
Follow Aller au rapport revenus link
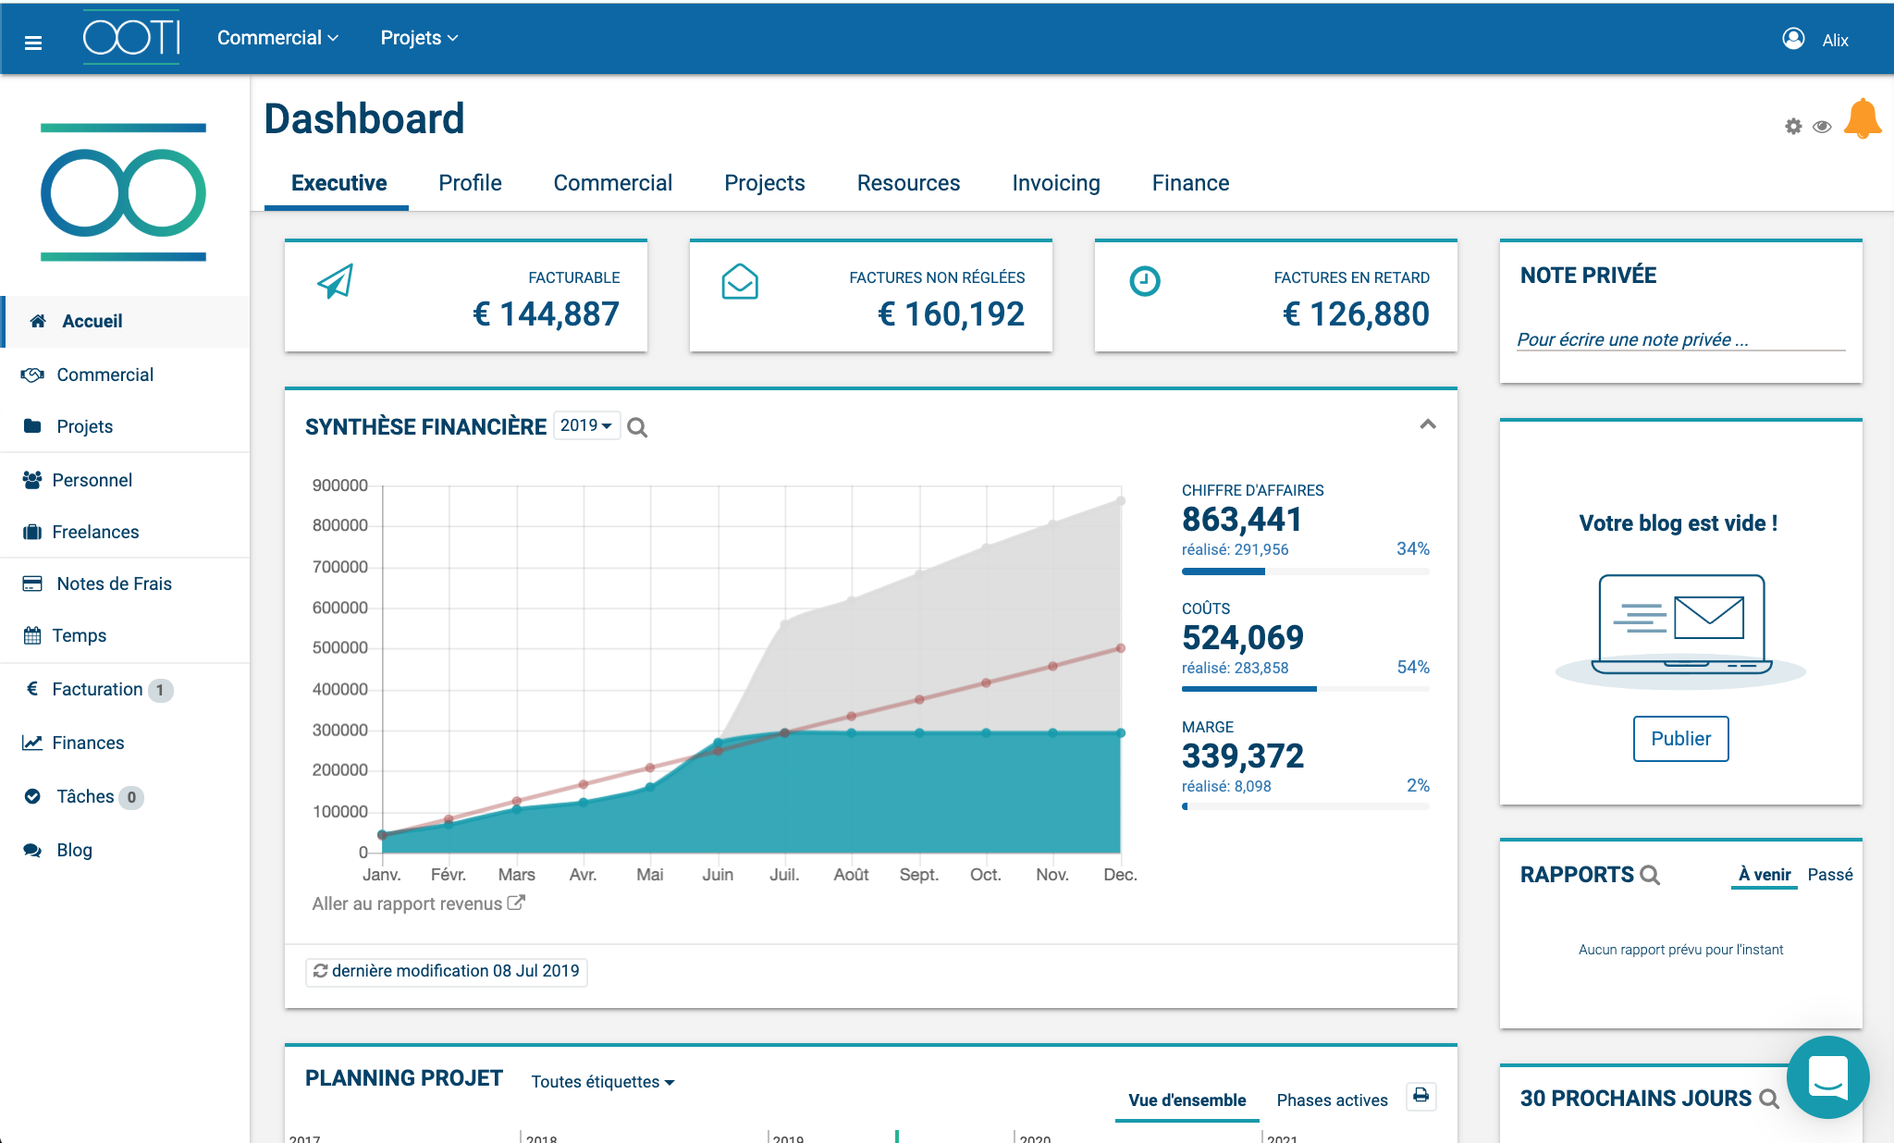point(418,903)
